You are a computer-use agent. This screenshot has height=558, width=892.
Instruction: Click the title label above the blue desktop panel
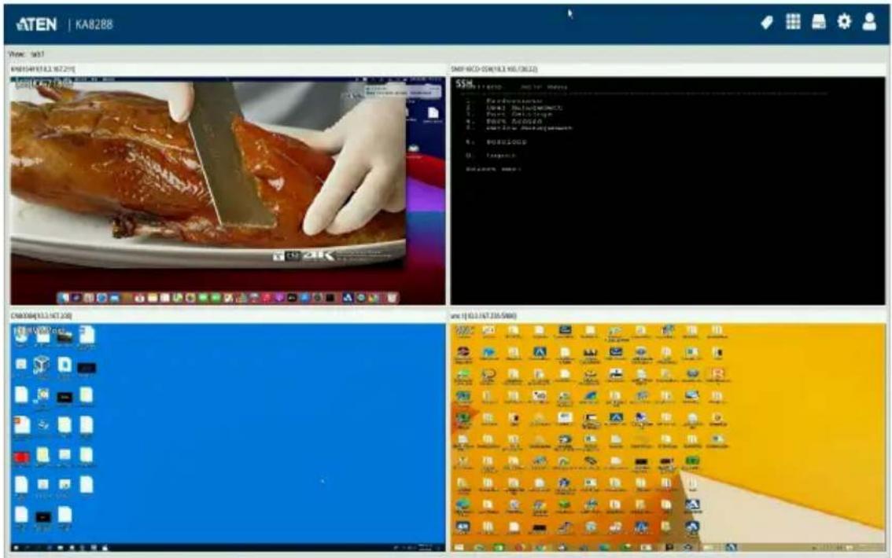41,315
